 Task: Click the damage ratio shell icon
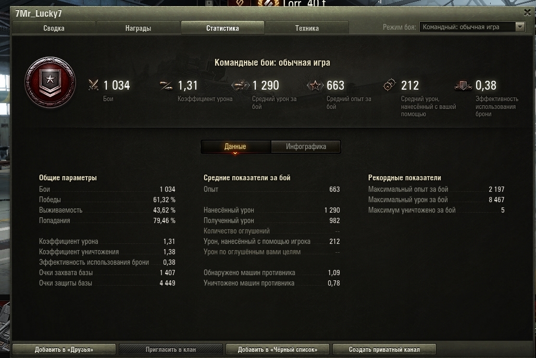coord(166,85)
